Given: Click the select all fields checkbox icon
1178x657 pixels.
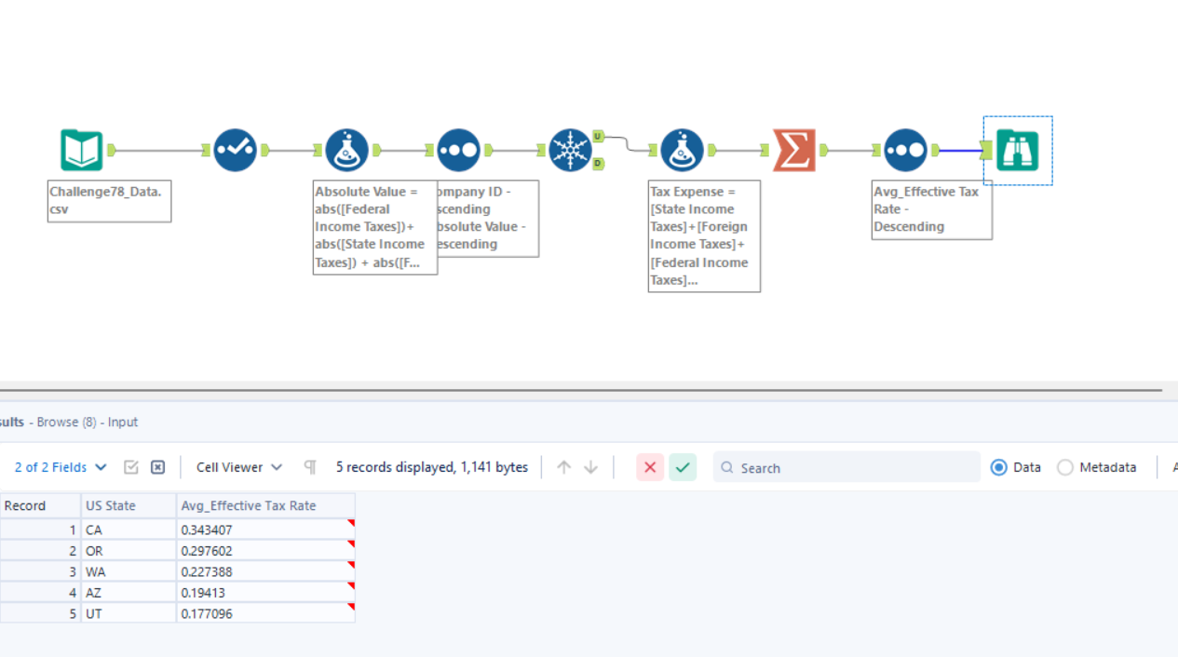Looking at the screenshot, I should [131, 467].
